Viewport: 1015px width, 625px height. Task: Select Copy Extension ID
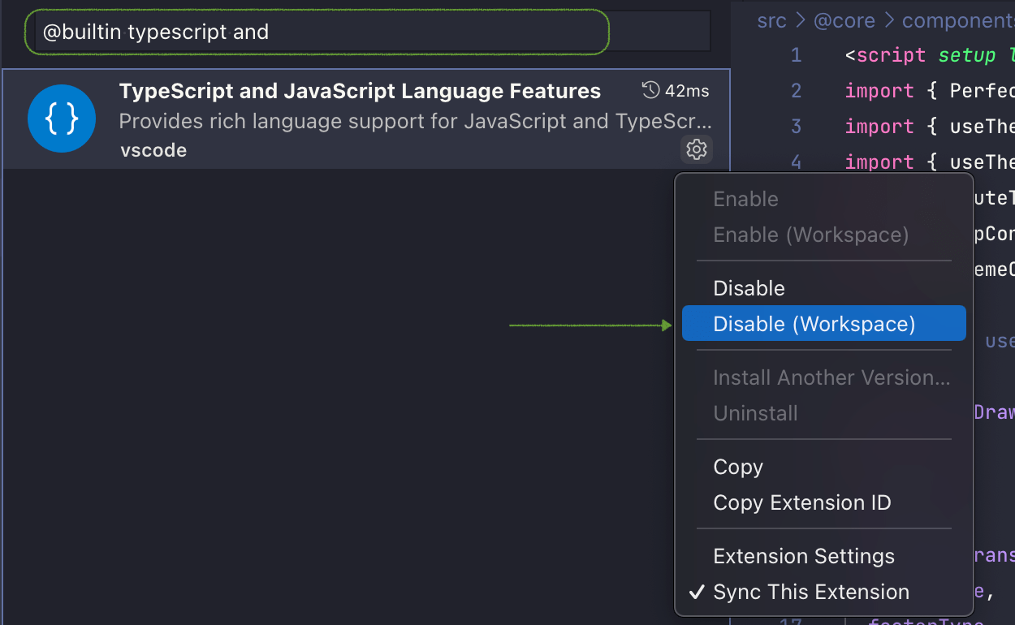[x=802, y=502]
